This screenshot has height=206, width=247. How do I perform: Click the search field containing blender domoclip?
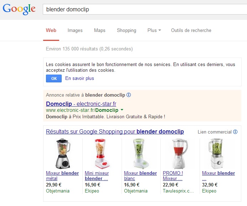145,9
